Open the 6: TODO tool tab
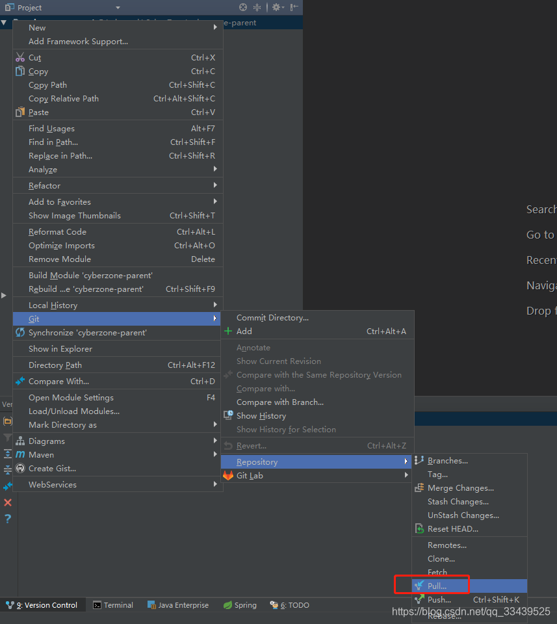557x624 pixels. pyautogui.click(x=290, y=605)
